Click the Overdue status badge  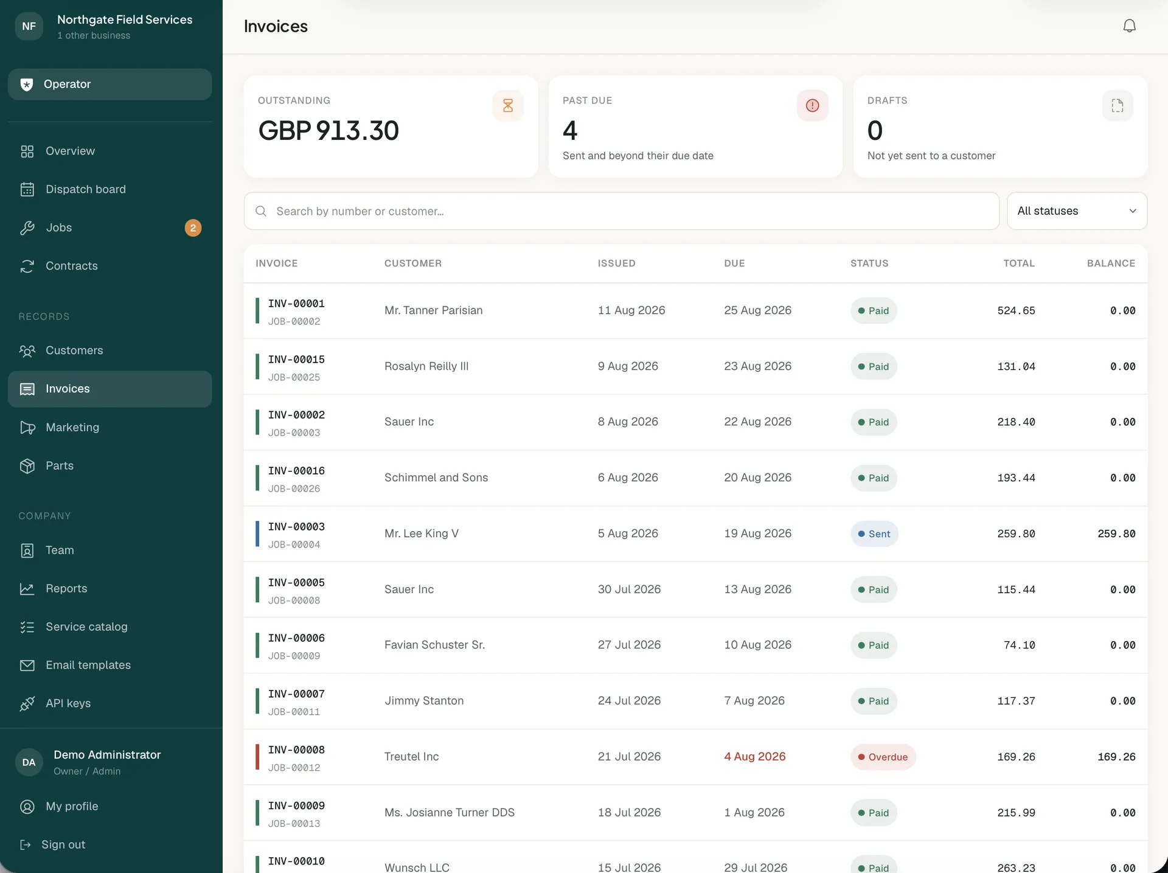click(x=883, y=757)
